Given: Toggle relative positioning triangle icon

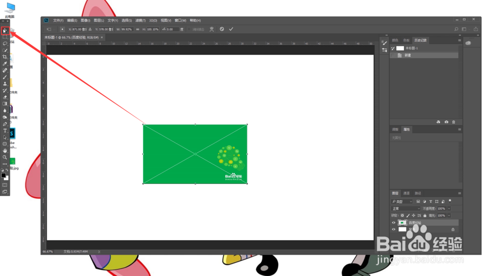Looking at the screenshot, I should [90, 29].
